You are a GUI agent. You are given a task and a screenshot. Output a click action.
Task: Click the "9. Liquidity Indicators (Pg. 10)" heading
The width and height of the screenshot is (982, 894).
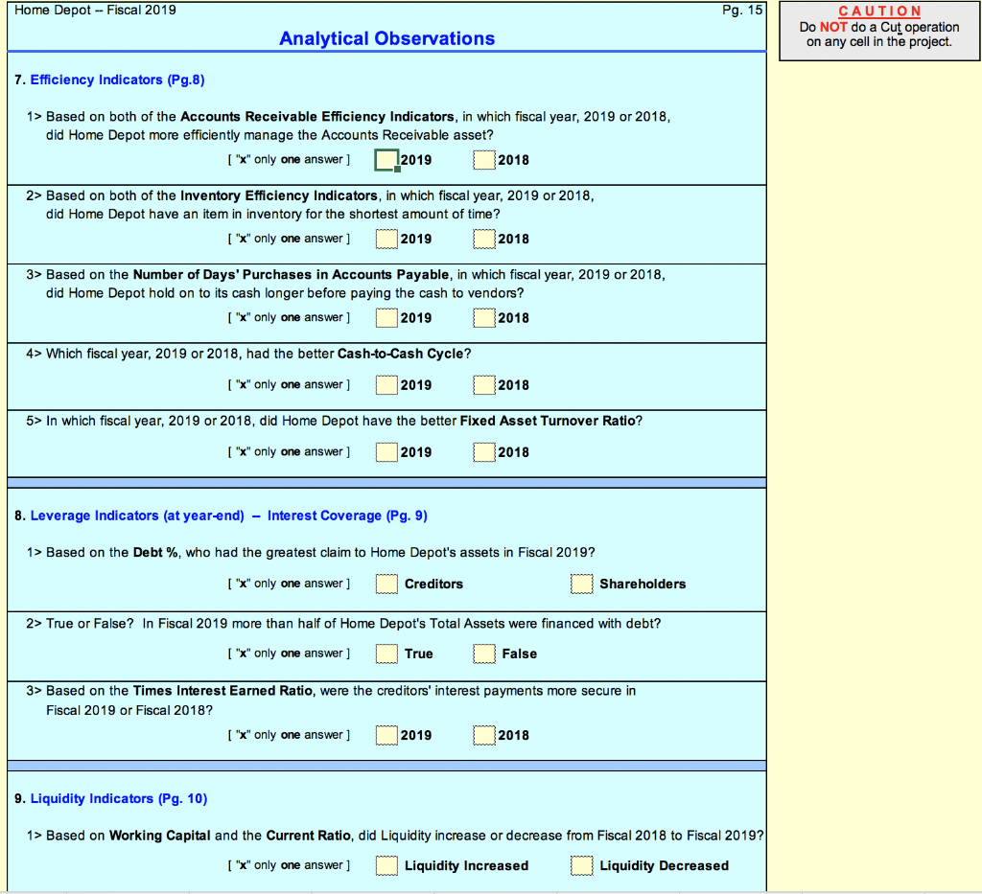111,799
